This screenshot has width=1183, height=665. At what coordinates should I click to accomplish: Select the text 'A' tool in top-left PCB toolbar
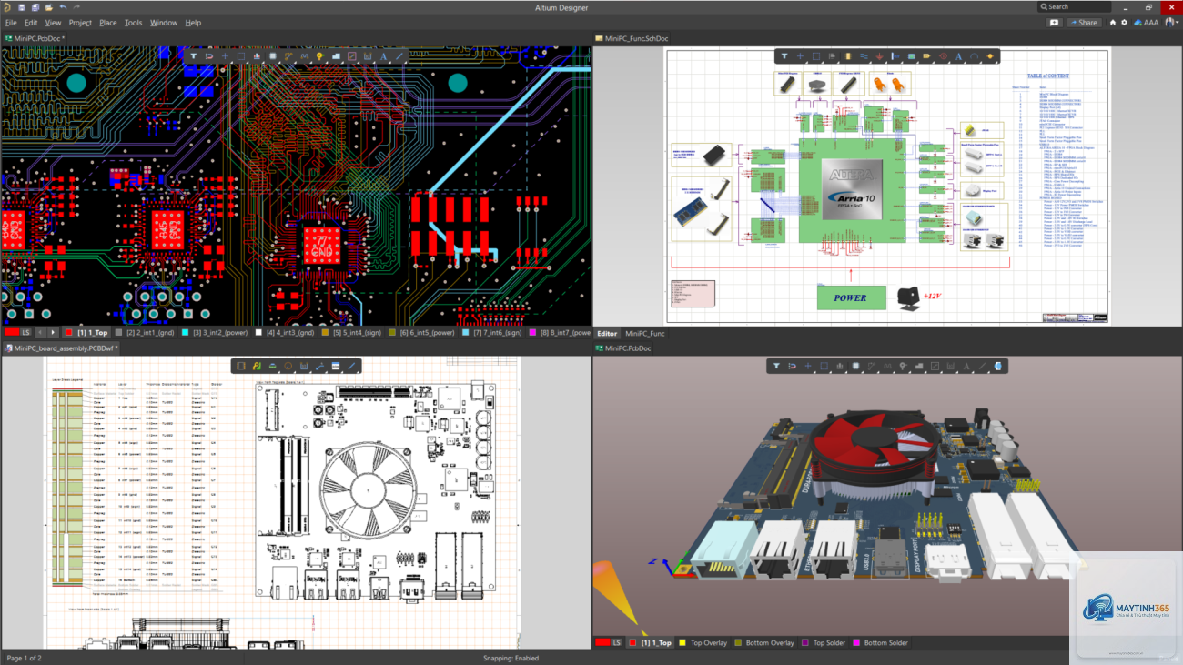click(383, 56)
